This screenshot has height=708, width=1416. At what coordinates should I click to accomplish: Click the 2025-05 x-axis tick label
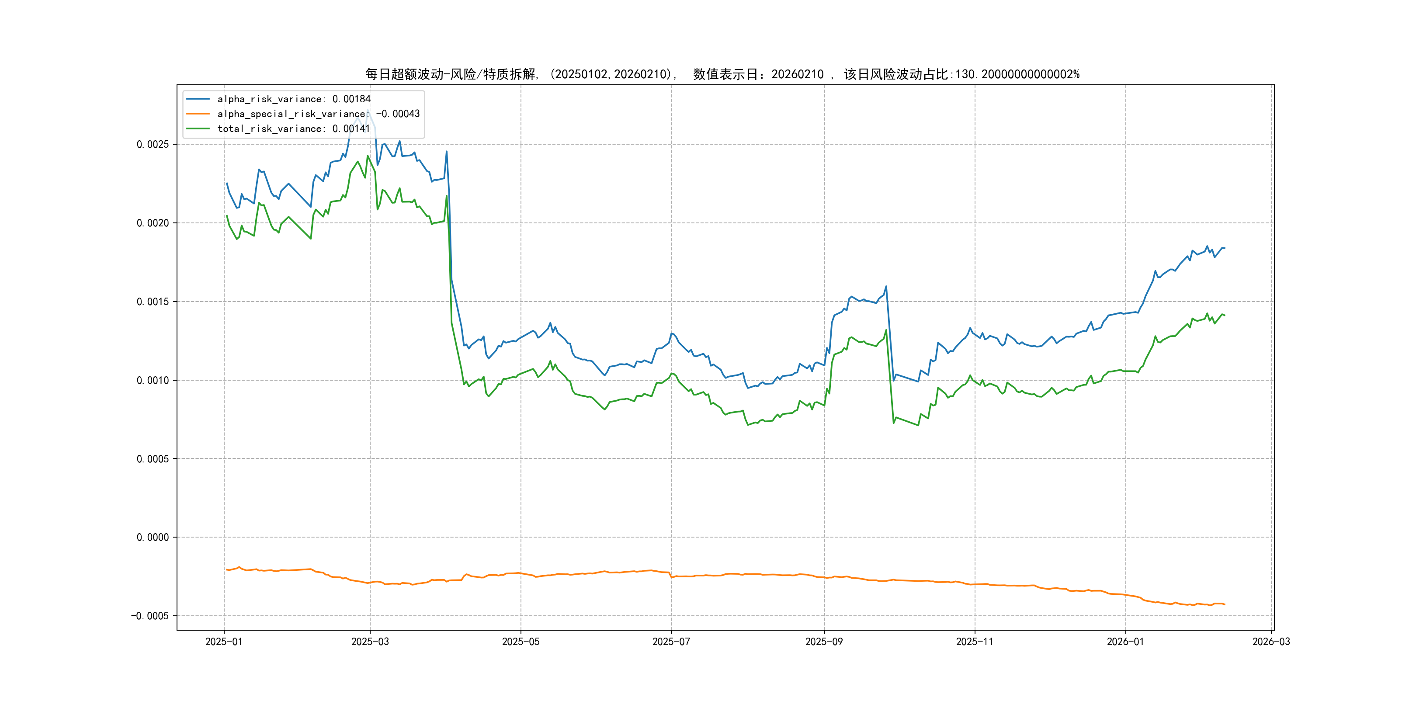(x=521, y=642)
